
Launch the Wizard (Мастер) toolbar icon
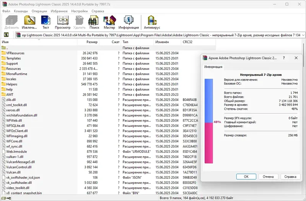click(109, 20)
